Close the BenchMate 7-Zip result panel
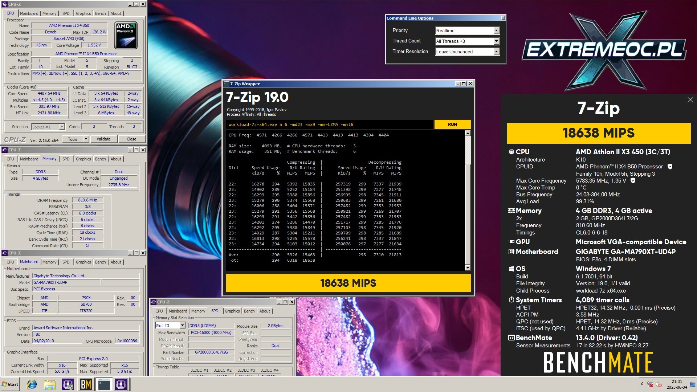The width and height of the screenshot is (697, 392). pos(690,100)
